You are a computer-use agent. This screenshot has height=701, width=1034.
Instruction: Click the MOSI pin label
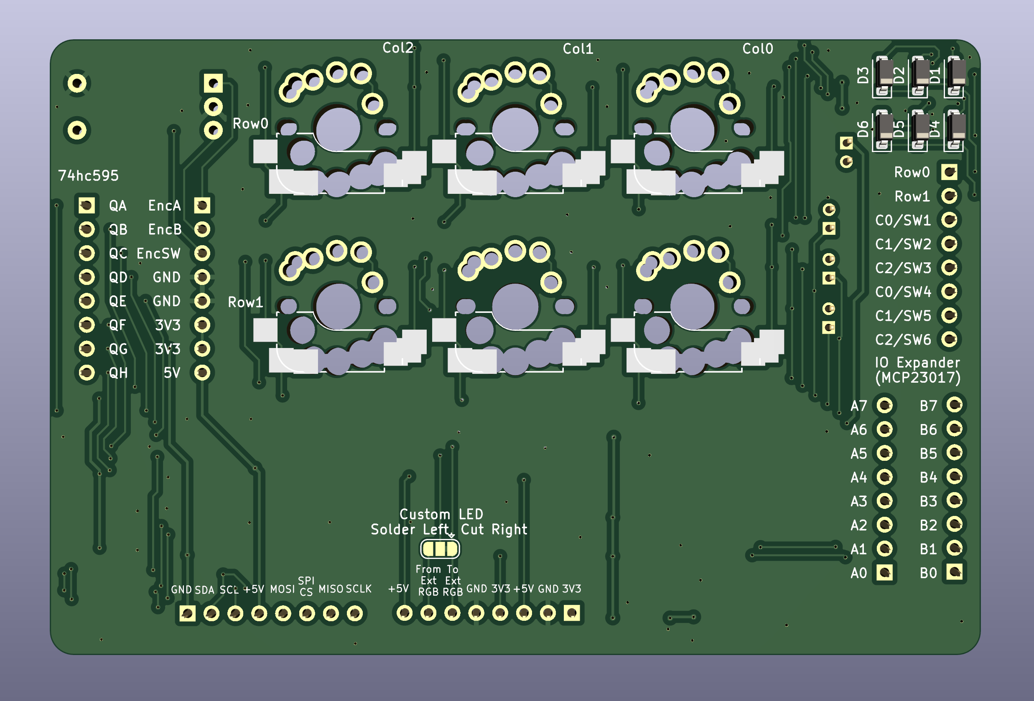(x=283, y=589)
